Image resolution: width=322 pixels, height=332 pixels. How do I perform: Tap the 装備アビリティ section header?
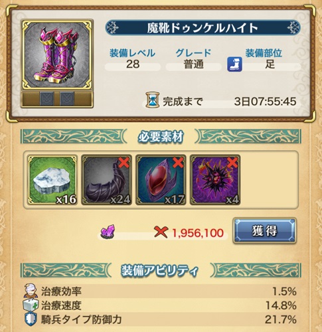(x=160, y=270)
